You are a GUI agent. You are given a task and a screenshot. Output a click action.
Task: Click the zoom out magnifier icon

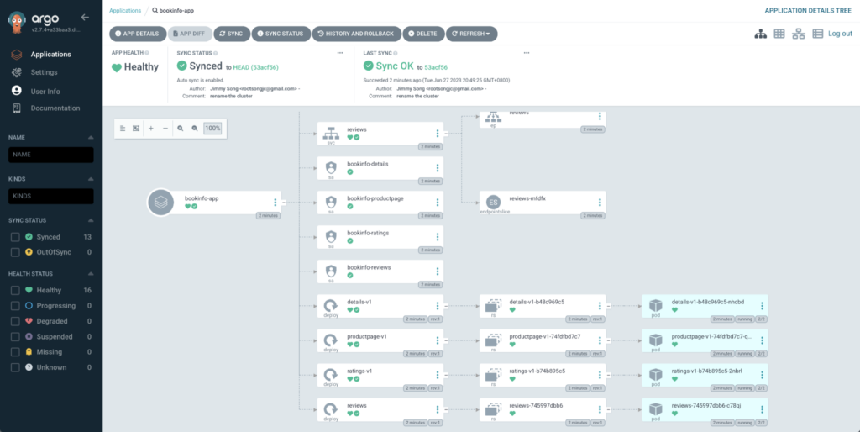(x=194, y=129)
